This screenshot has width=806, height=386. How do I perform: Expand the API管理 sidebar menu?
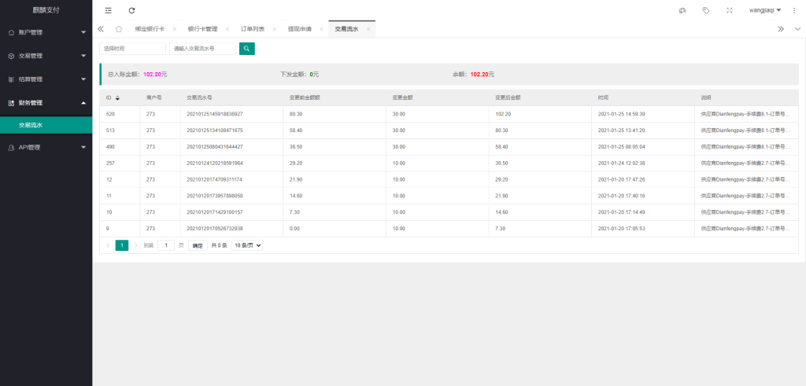click(46, 147)
